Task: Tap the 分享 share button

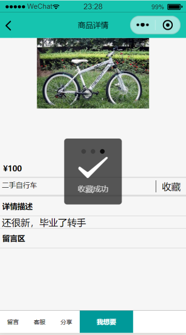Action: [66, 322]
